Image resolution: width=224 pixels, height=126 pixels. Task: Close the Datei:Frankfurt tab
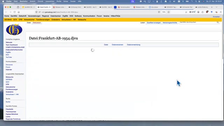(50, 7)
